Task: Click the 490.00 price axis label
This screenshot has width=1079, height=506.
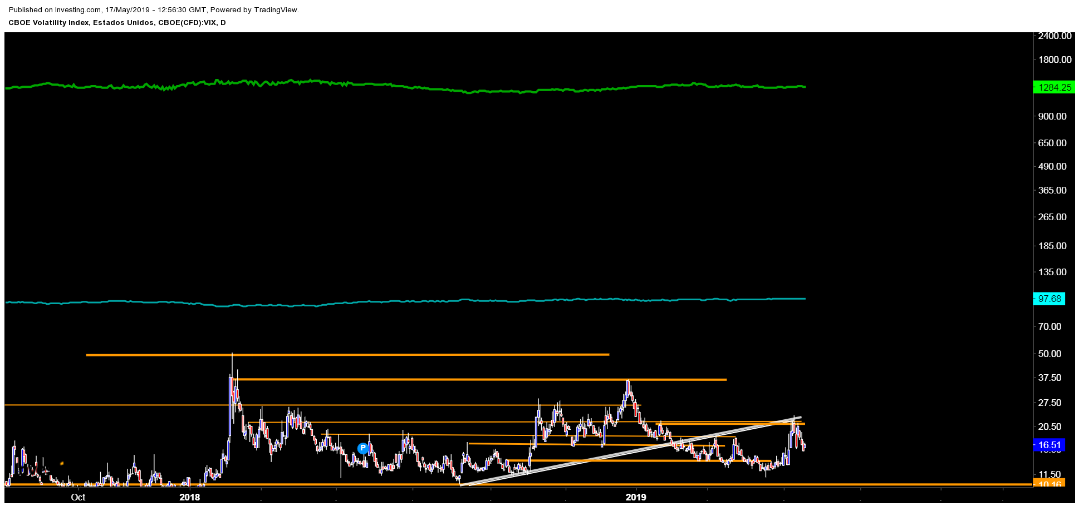Action: point(1052,166)
